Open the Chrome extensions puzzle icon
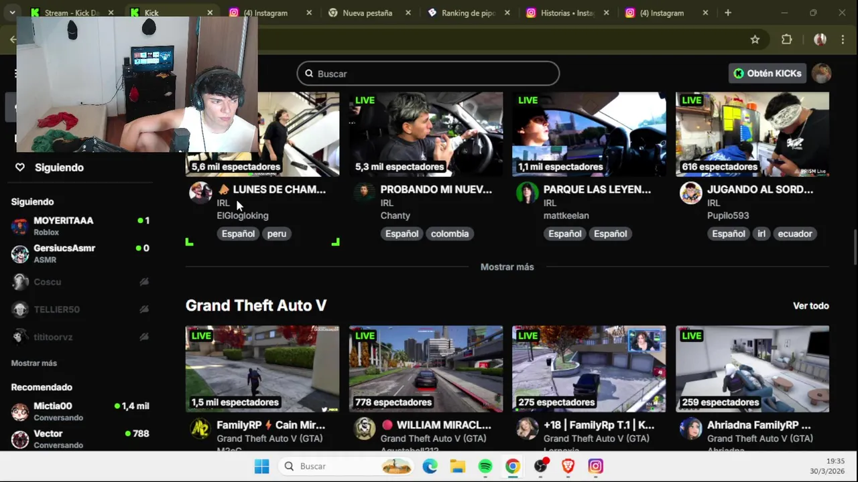 click(x=787, y=39)
